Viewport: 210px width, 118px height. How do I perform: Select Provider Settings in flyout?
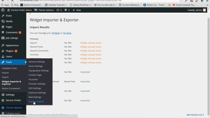[x=37, y=84]
